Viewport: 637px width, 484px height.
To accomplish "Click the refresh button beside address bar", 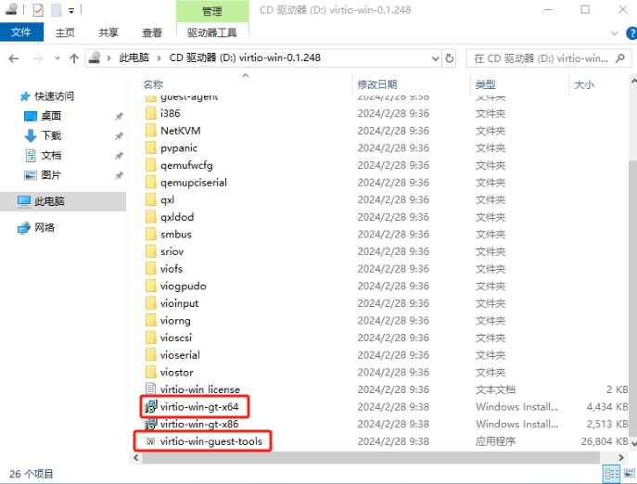I will pyautogui.click(x=450, y=57).
